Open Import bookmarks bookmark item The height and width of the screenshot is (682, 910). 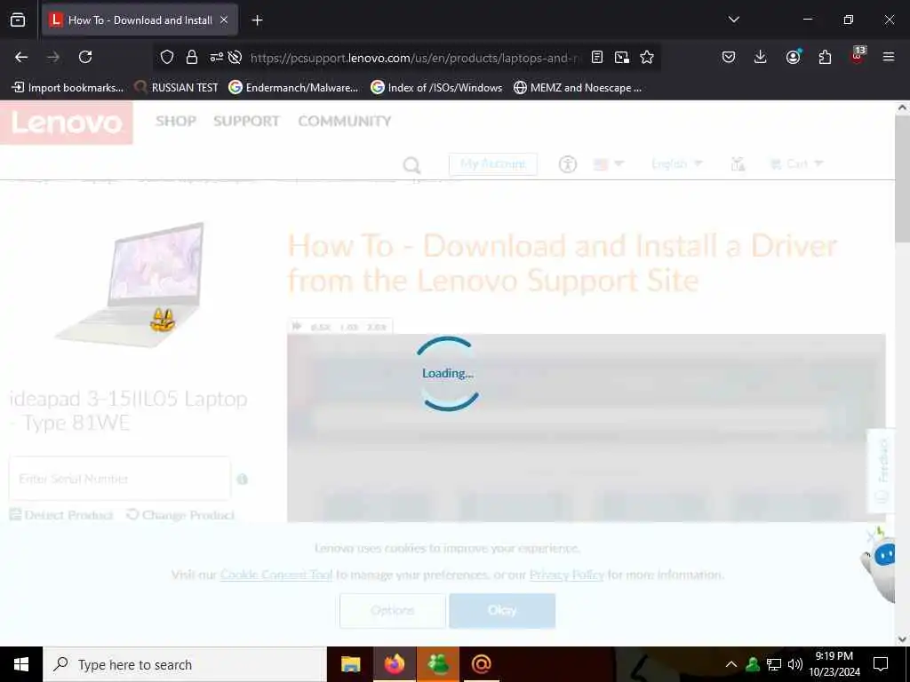(x=68, y=88)
